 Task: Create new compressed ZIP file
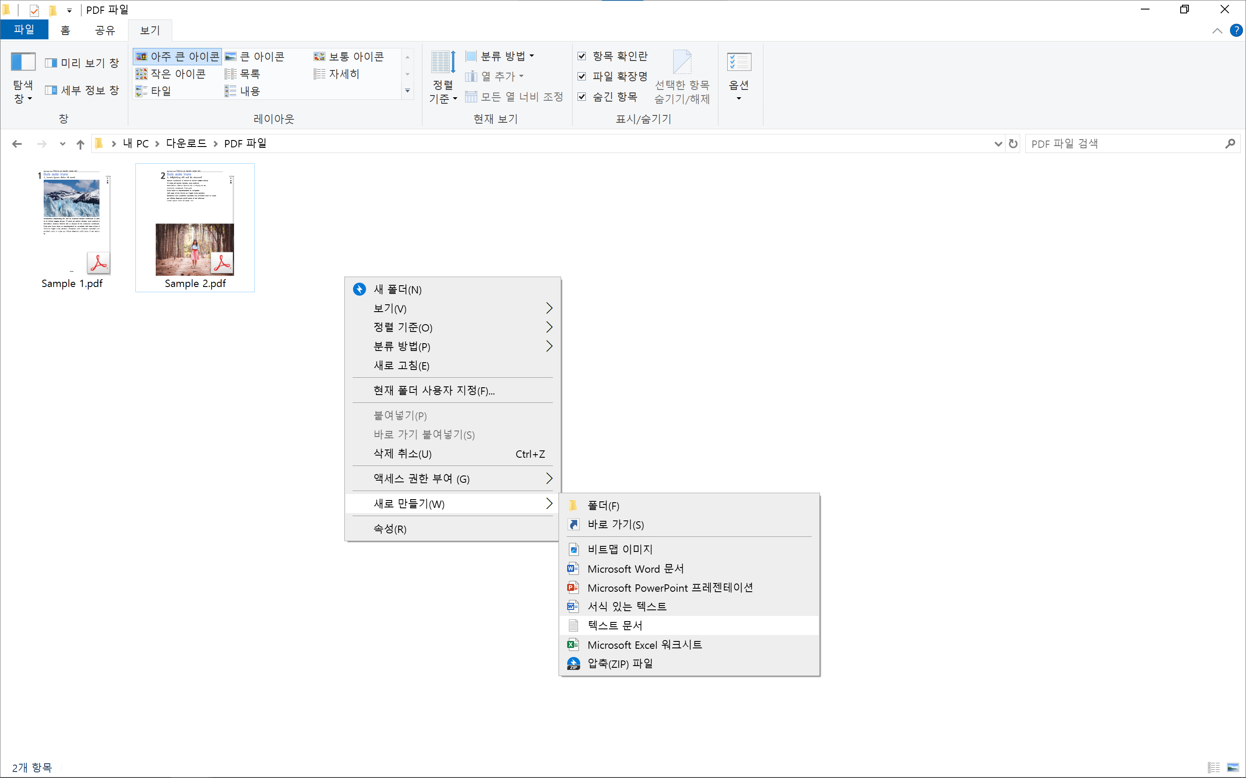pos(620,663)
